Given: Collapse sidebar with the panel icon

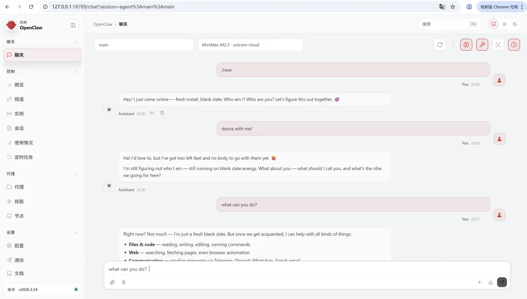Looking at the screenshot, I should tap(73, 25).
